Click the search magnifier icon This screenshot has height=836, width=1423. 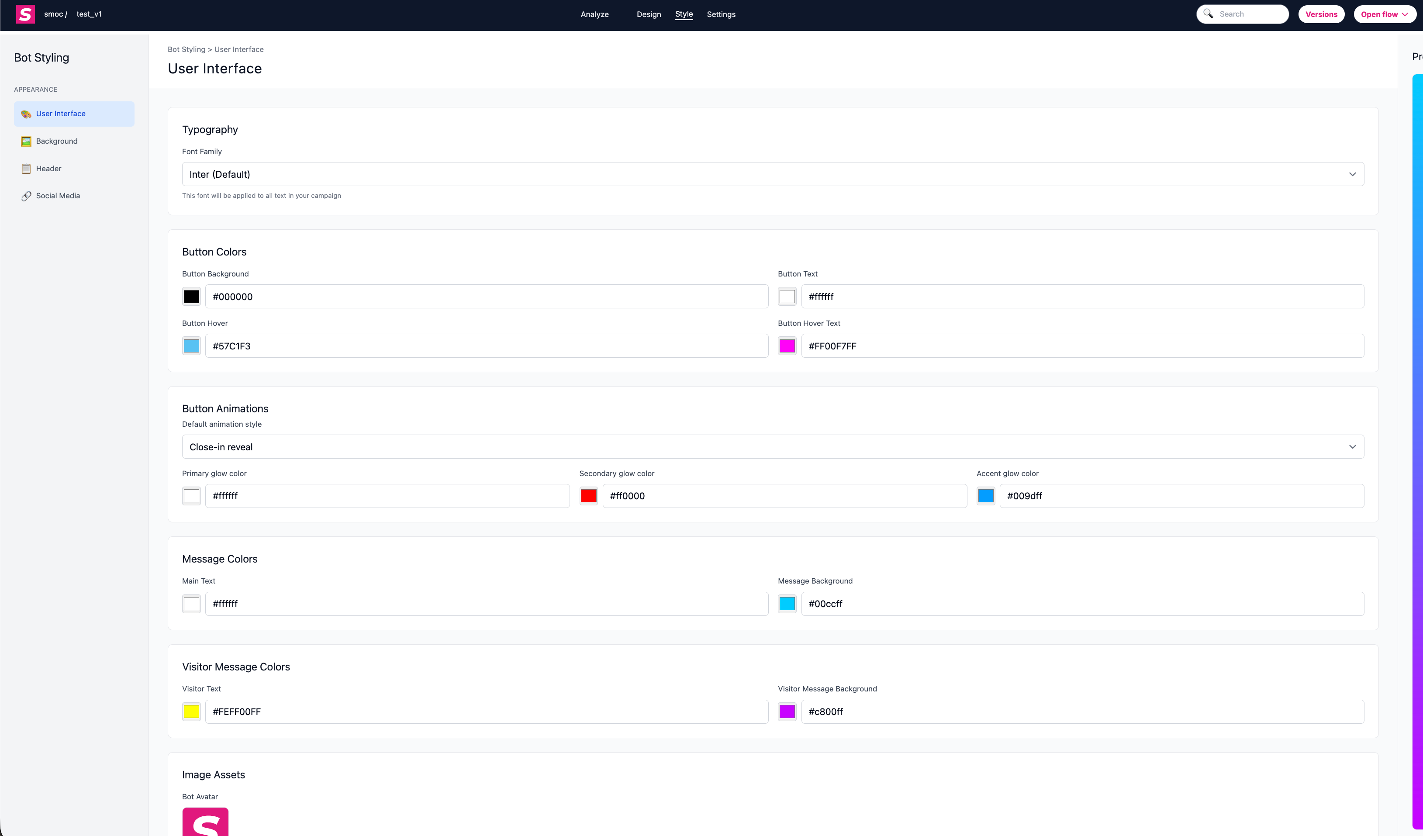coord(1208,14)
